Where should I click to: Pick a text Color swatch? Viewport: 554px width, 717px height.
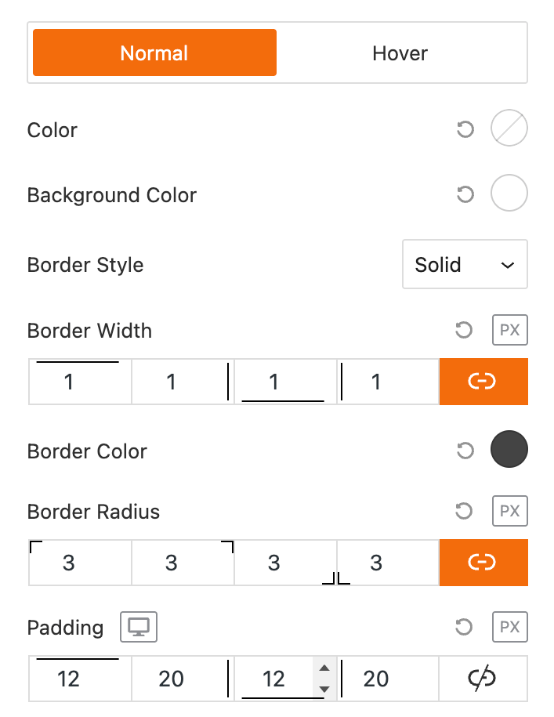pos(509,129)
